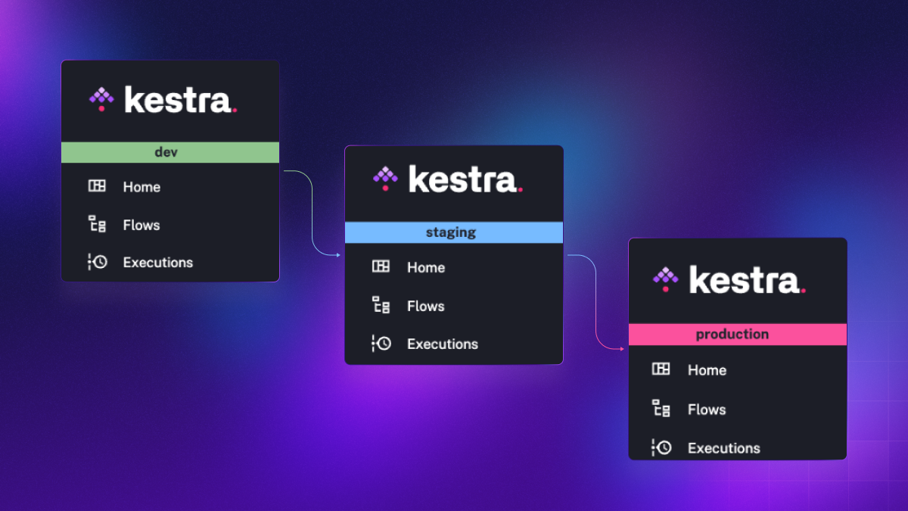Click the Kestra logo icon in dev panel

point(101,98)
